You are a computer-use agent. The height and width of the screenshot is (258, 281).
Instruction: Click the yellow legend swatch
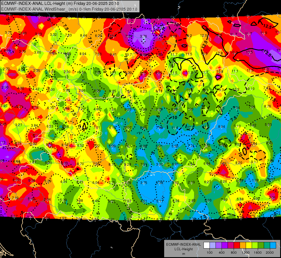[249, 245]
